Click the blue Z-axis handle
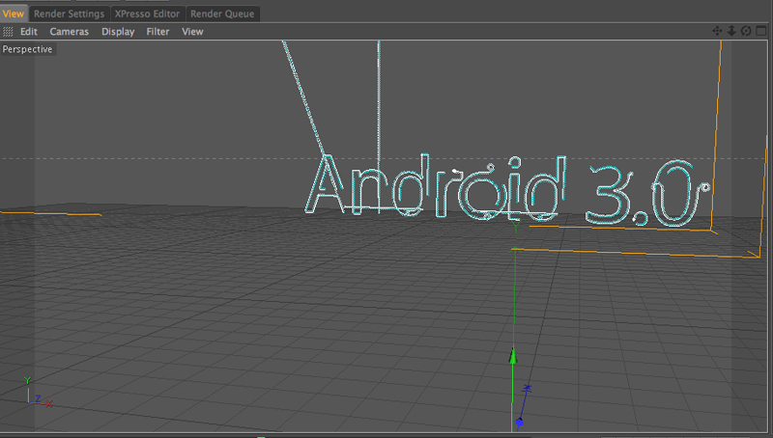The width and height of the screenshot is (773, 438). point(519,423)
